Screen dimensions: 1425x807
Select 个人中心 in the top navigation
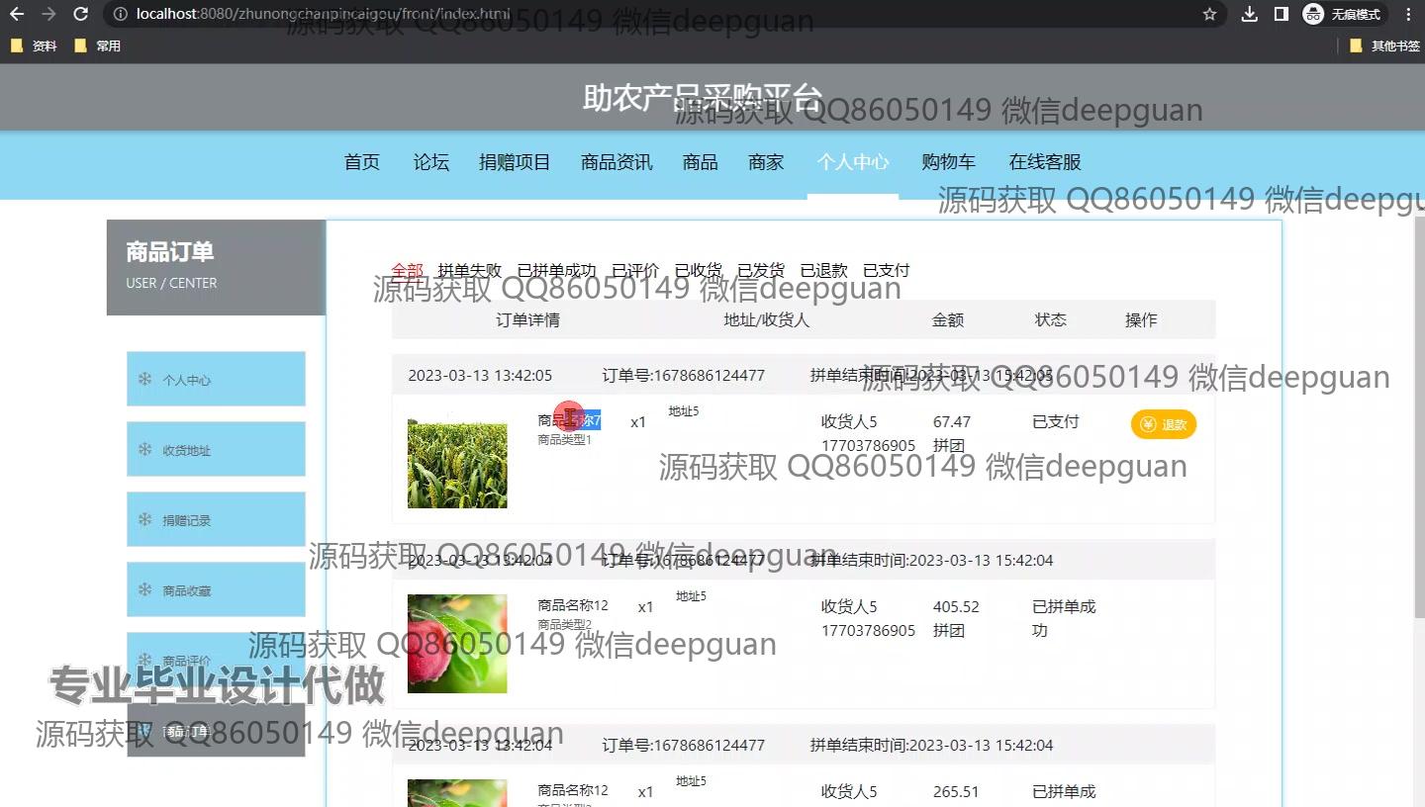click(853, 162)
